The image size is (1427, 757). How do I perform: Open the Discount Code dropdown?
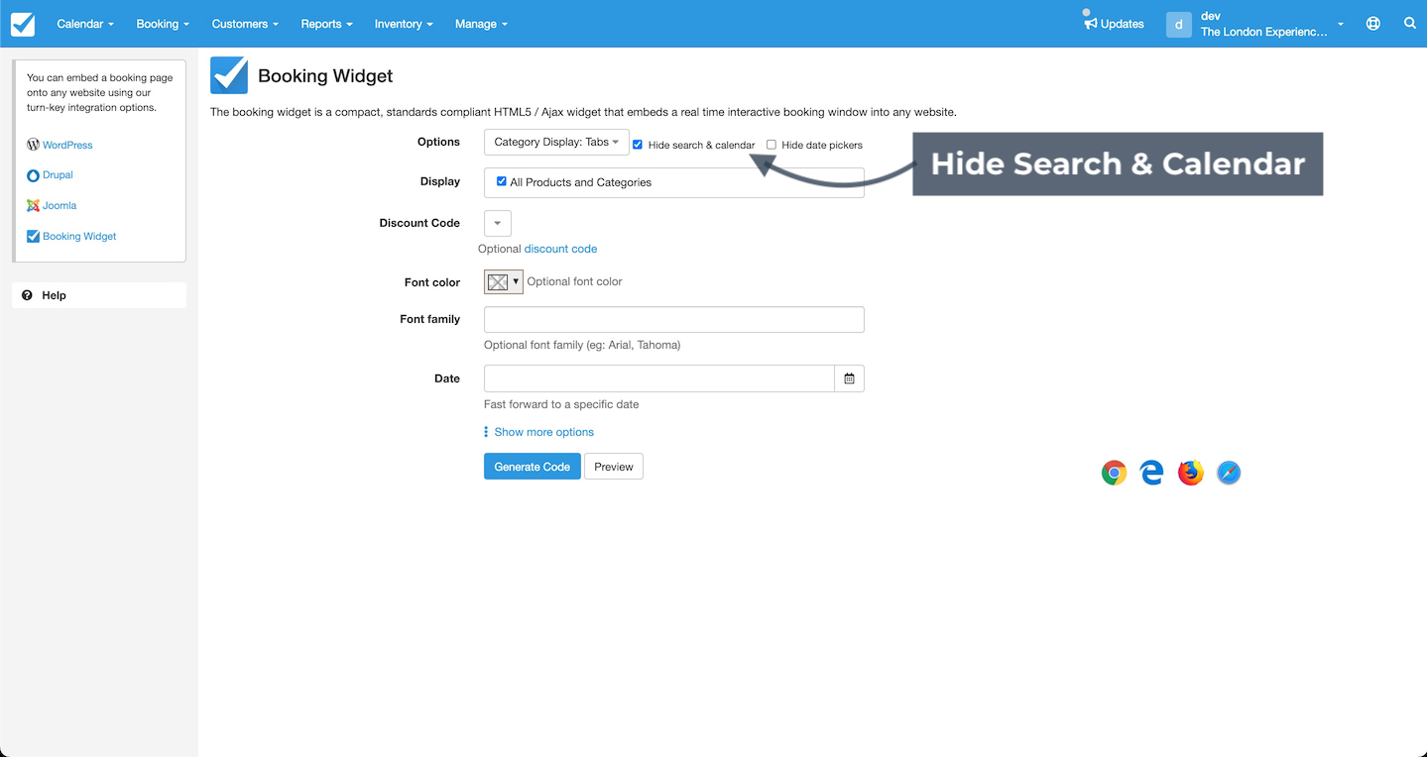[x=498, y=223]
